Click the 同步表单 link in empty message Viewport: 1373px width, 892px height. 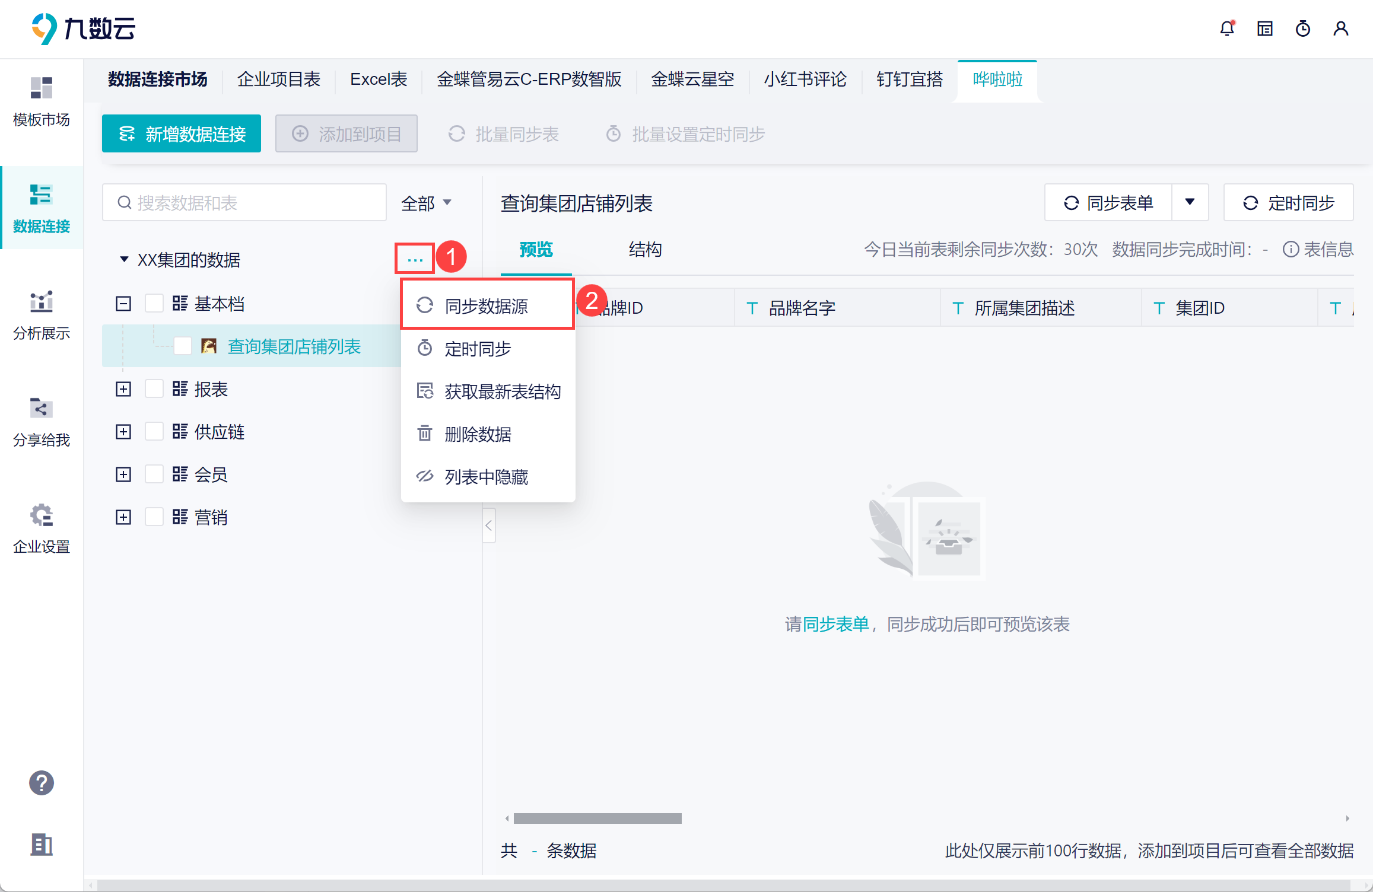tap(835, 625)
